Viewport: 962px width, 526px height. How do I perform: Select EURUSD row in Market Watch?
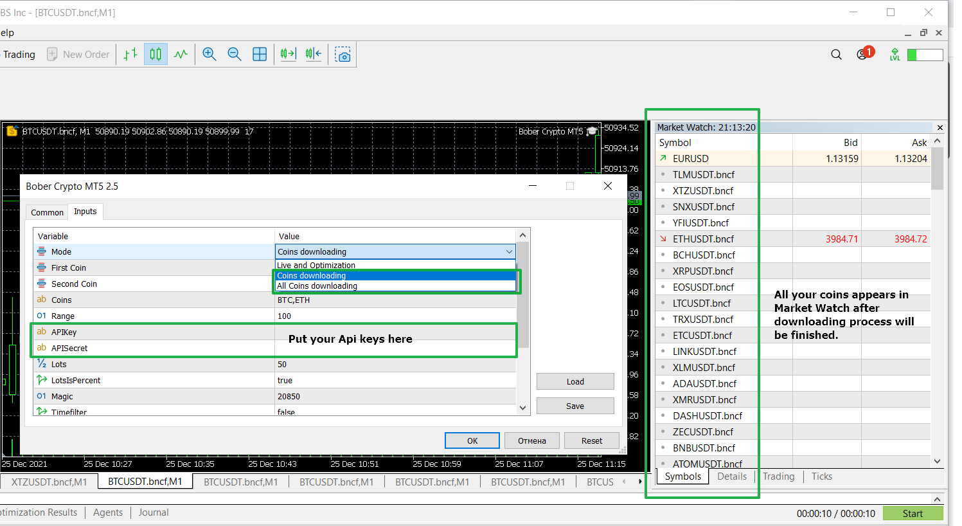coord(793,158)
